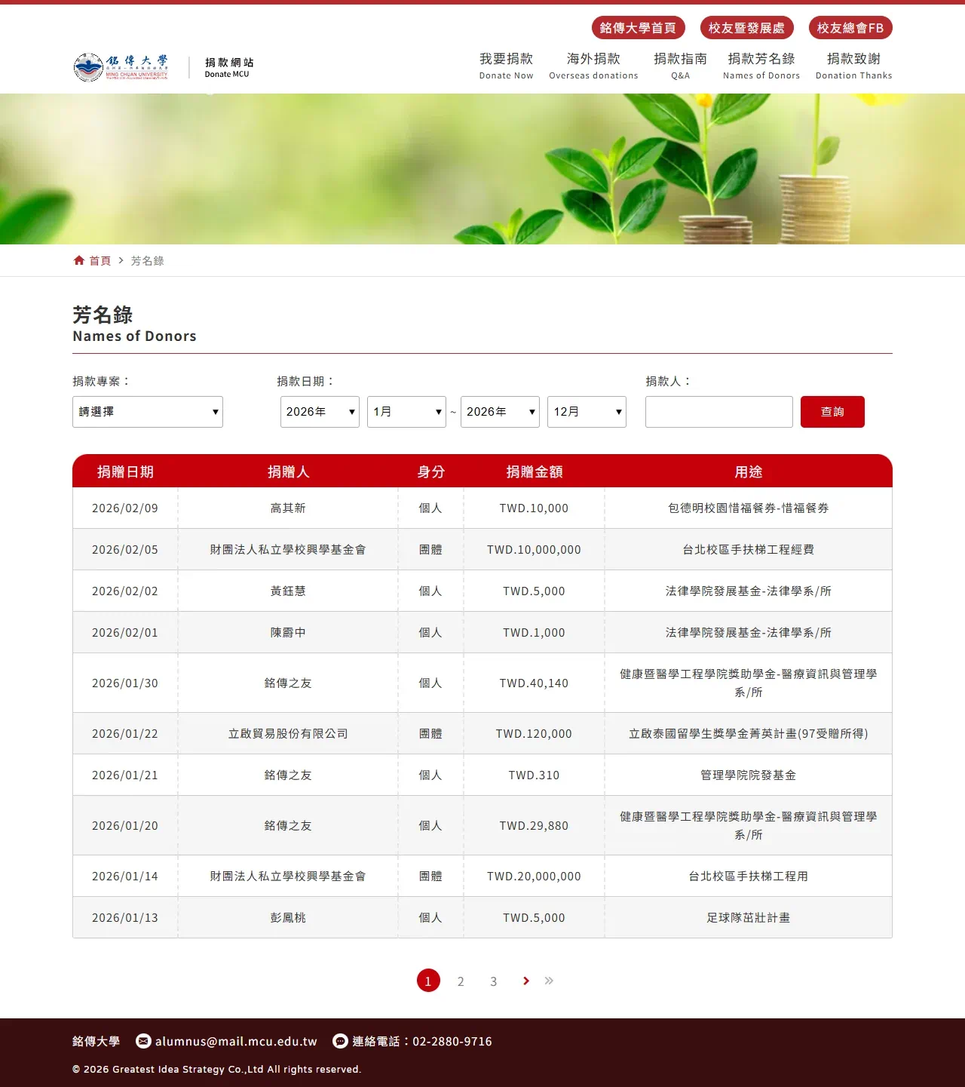Visit the 校友總會FB page
The width and height of the screenshot is (965, 1087).
[850, 28]
